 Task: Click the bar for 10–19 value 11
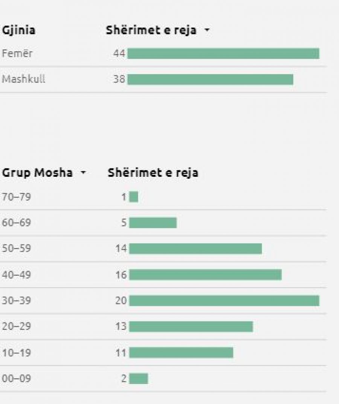coord(182,353)
